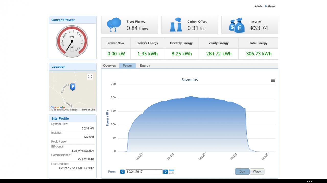Click the Installer value My Self

click(x=89, y=137)
